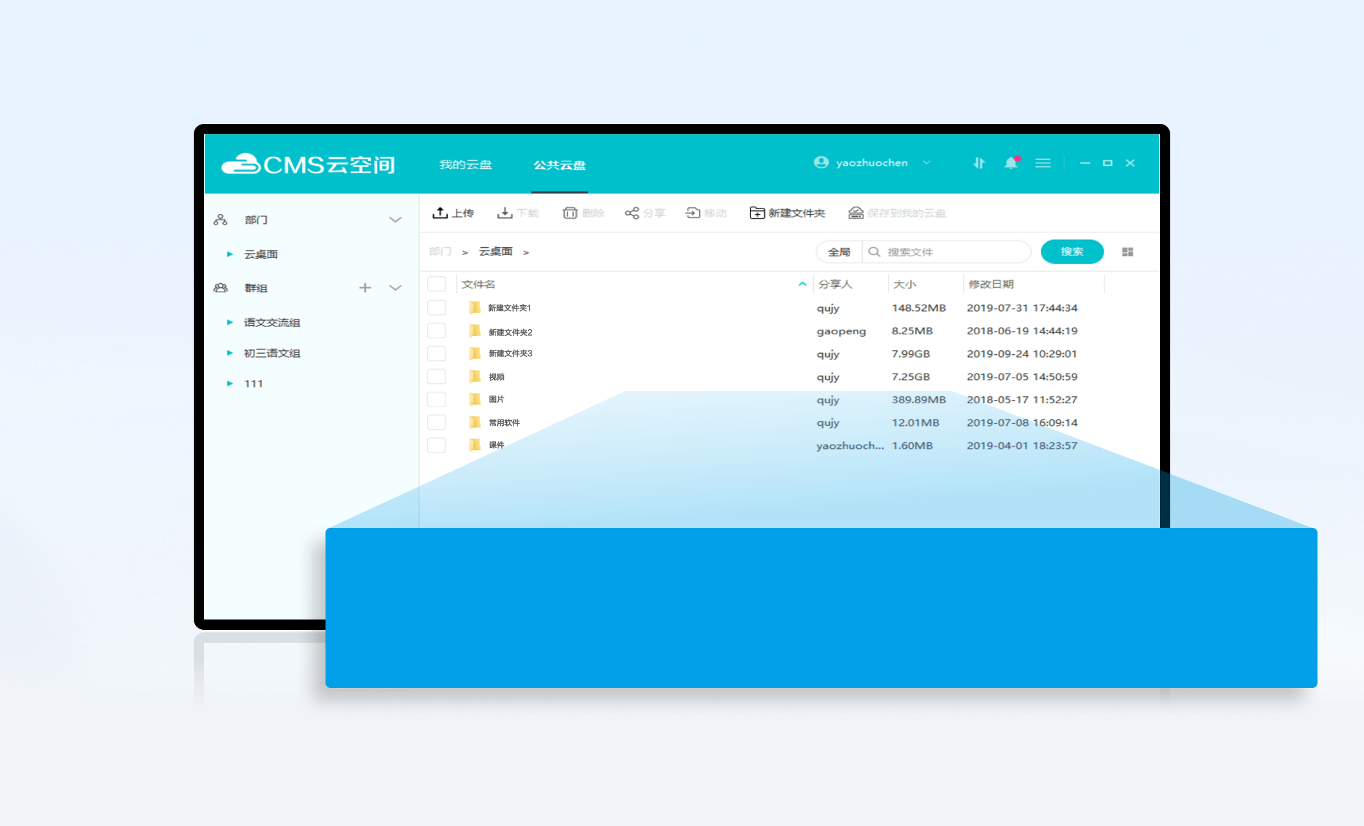
Task: Click the 下载 download button
Action: 517,213
